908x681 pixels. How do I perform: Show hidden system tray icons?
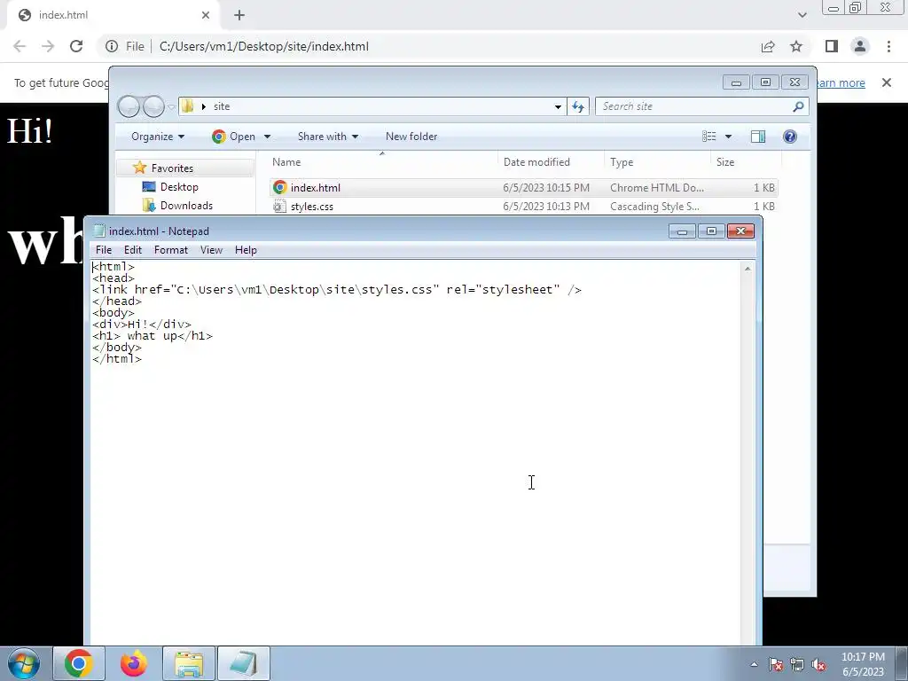click(x=754, y=664)
